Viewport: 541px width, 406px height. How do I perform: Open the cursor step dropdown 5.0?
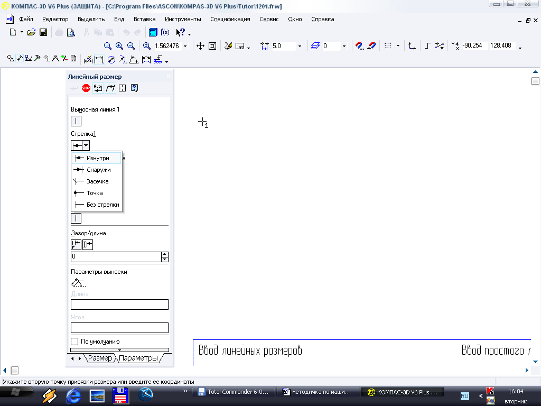pyautogui.click(x=300, y=46)
